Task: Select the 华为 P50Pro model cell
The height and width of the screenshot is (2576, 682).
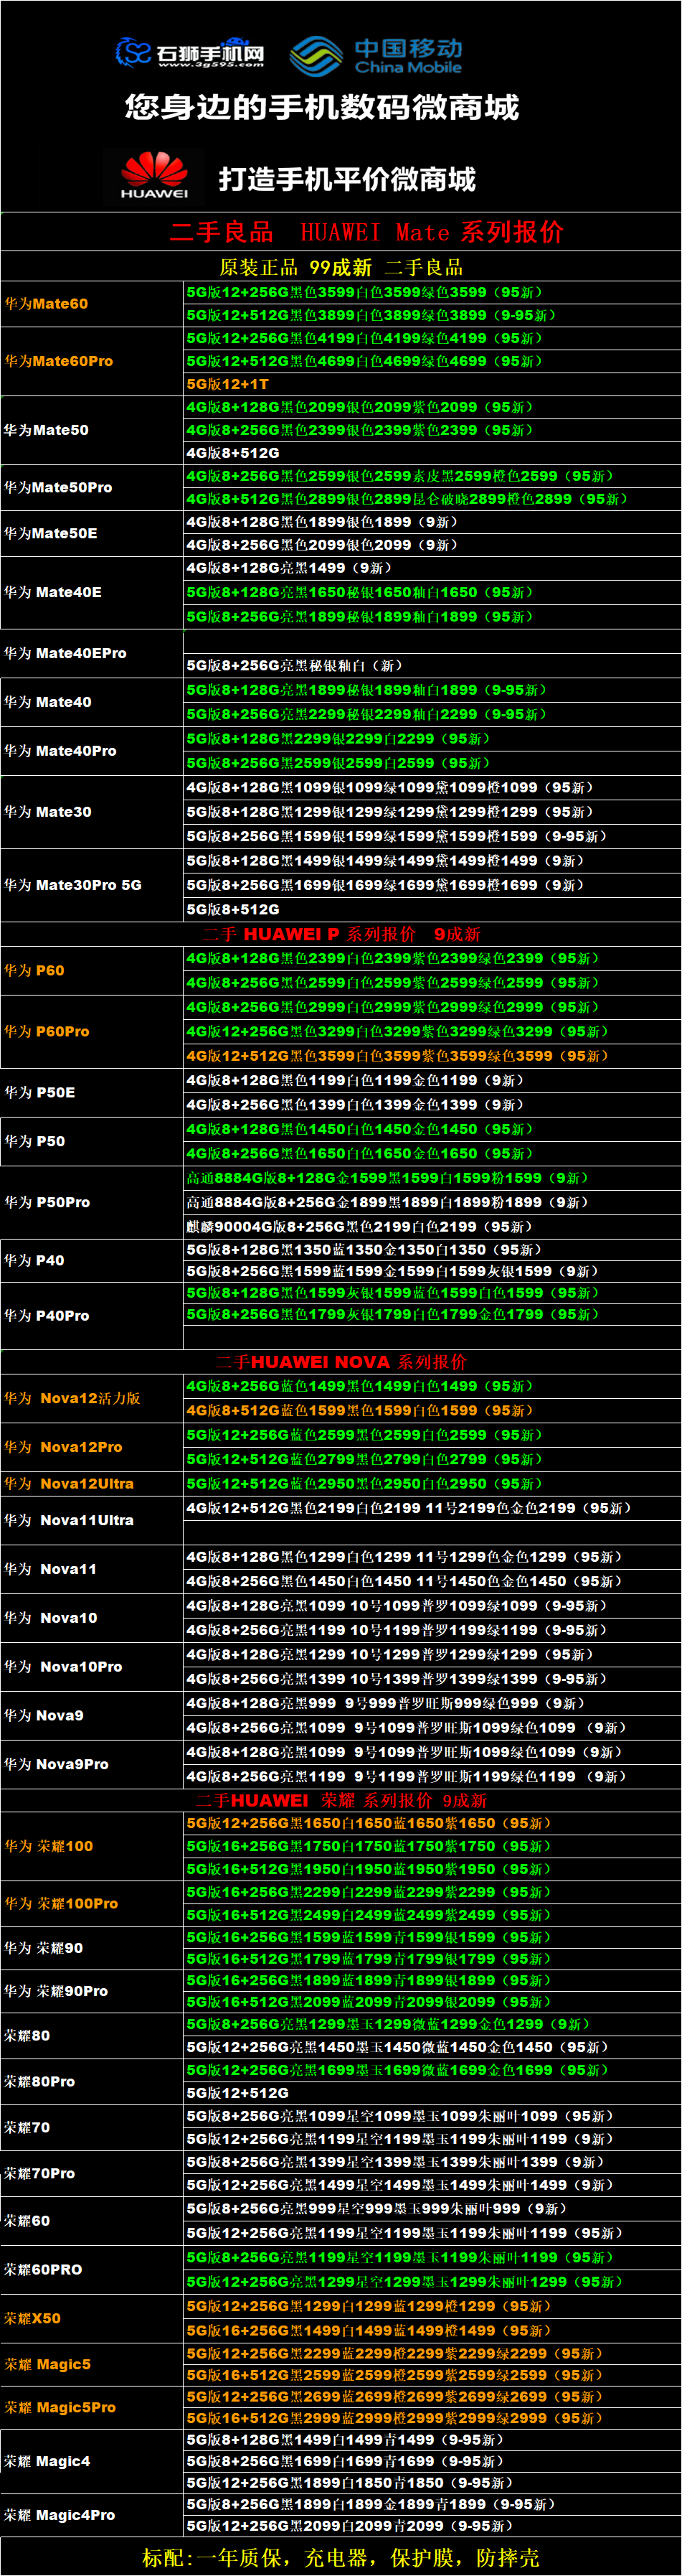Action: click(91, 1202)
